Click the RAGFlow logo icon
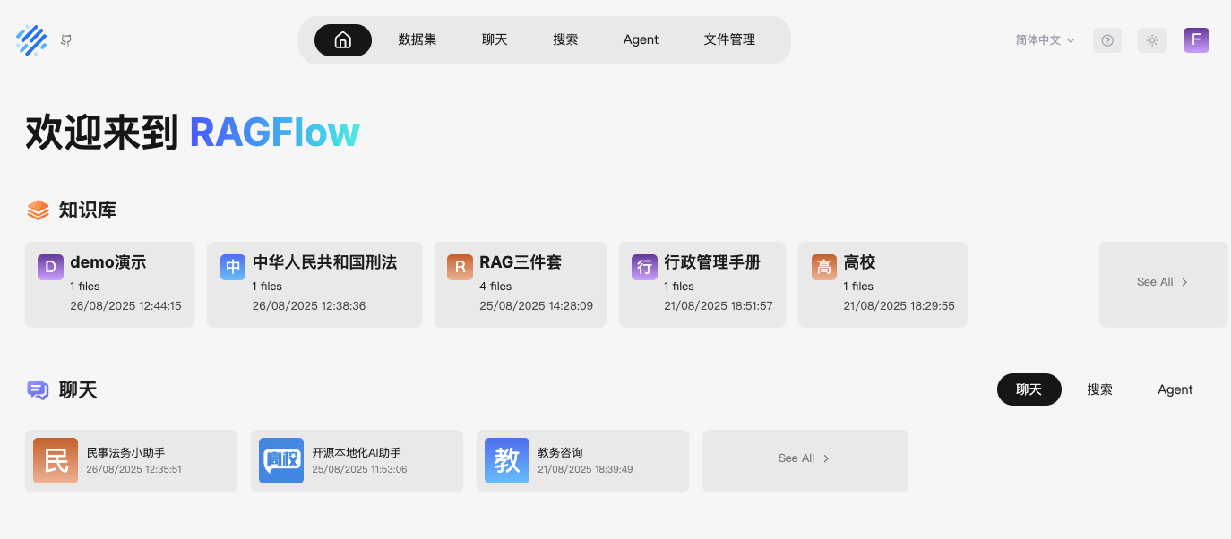This screenshot has width=1231, height=539. (x=31, y=39)
